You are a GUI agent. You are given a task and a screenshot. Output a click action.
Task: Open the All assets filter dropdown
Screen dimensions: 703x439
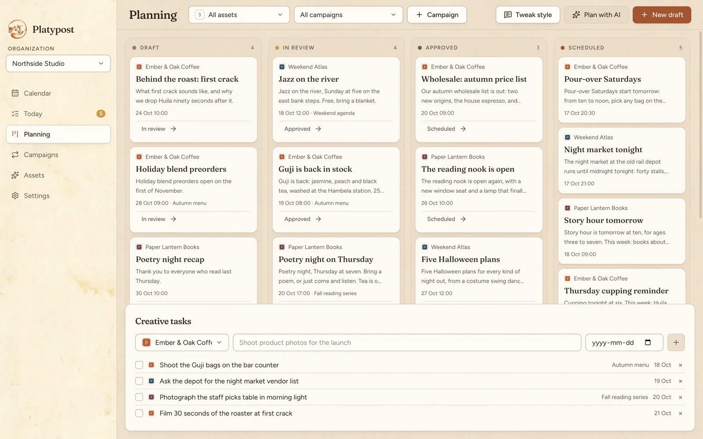click(239, 15)
